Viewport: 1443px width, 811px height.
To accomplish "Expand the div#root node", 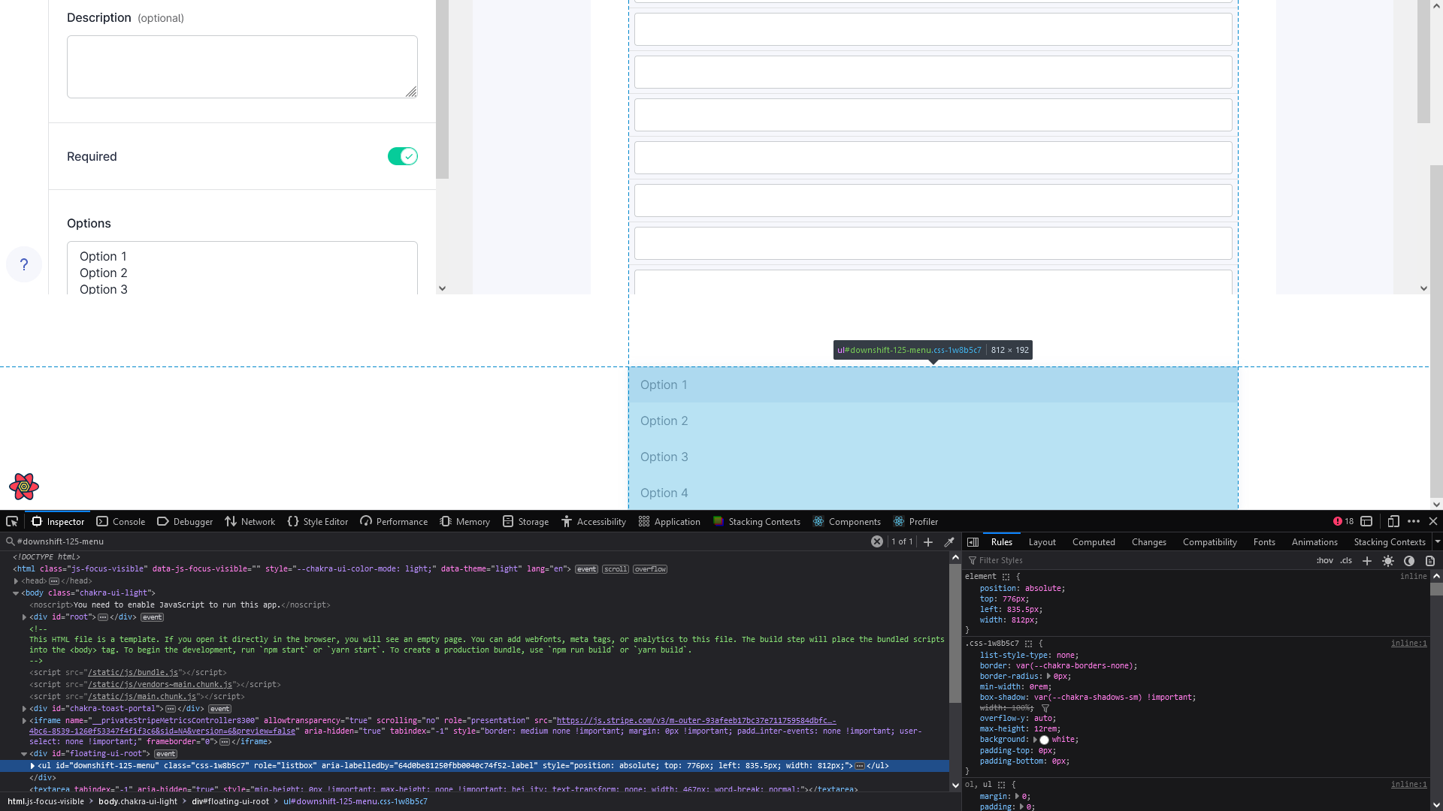I will pyautogui.click(x=24, y=617).
